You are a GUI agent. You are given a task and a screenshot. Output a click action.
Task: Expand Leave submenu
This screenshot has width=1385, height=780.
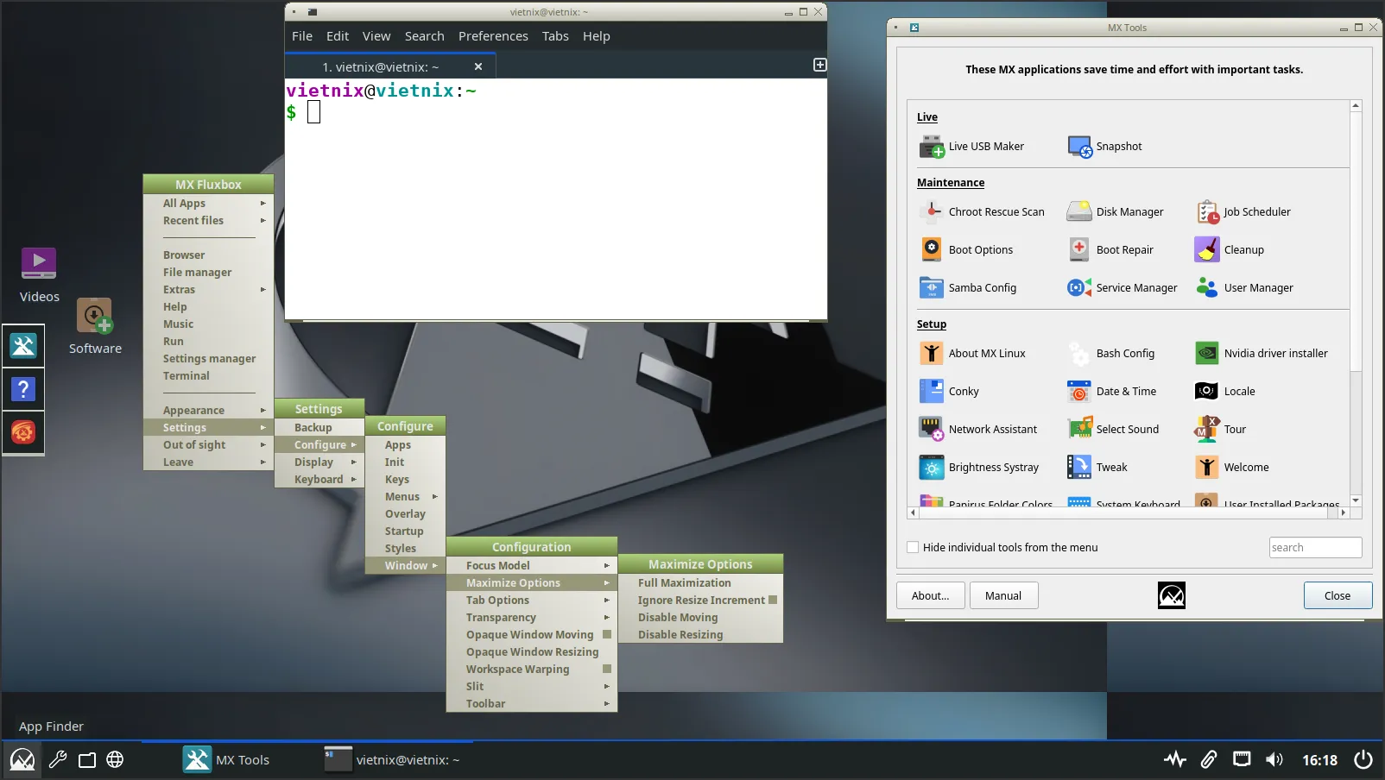point(208,462)
